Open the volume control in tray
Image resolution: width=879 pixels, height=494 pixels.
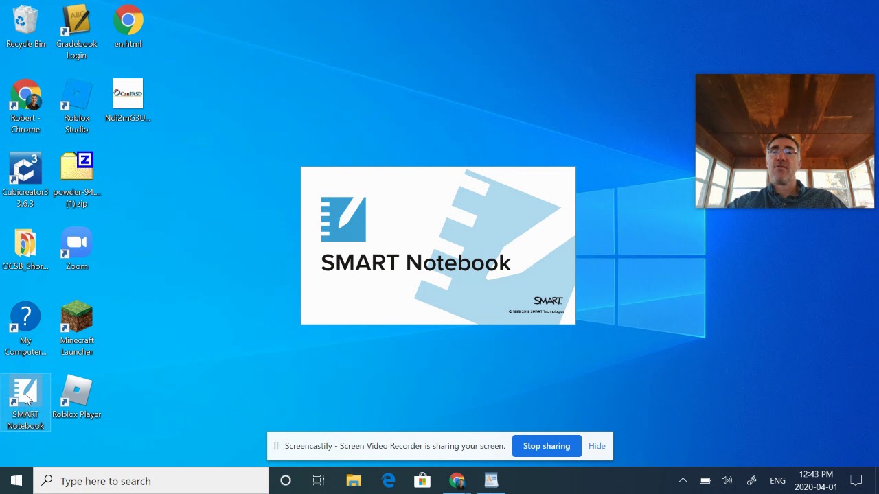pyautogui.click(x=727, y=480)
